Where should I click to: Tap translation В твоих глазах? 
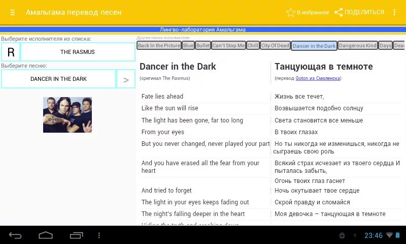[x=296, y=132]
